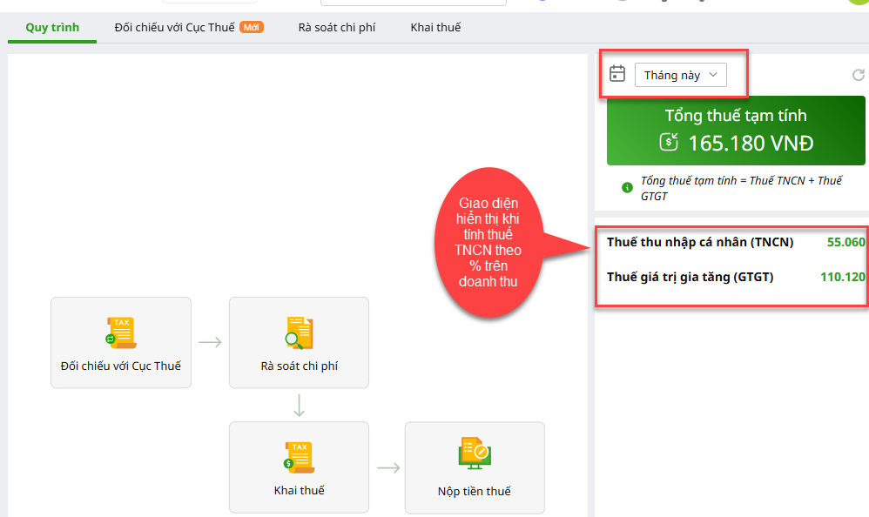Click the money icon beside 165.180 VNĐ

point(669,143)
